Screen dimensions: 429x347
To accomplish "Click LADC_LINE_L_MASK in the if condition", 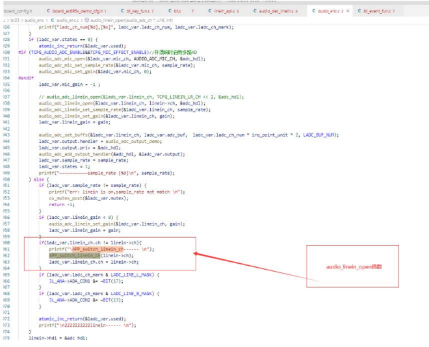I will [x=132, y=274].
